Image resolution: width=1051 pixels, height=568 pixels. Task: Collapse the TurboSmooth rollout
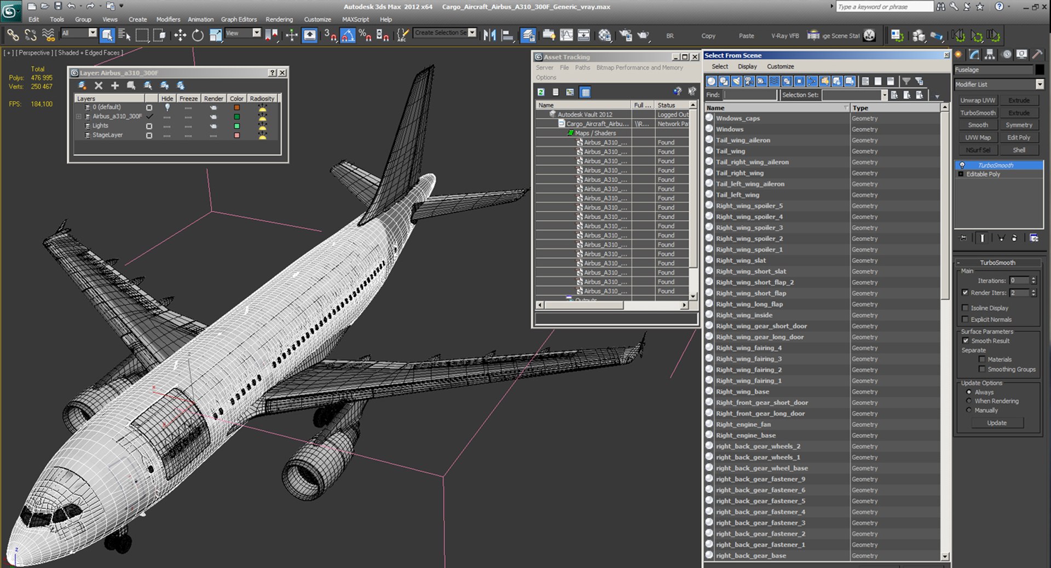point(997,263)
